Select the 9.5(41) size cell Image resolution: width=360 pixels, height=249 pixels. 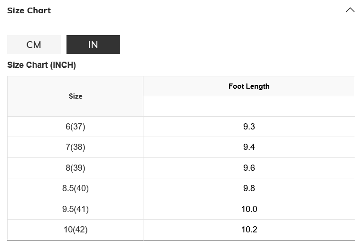click(x=76, y=209)
